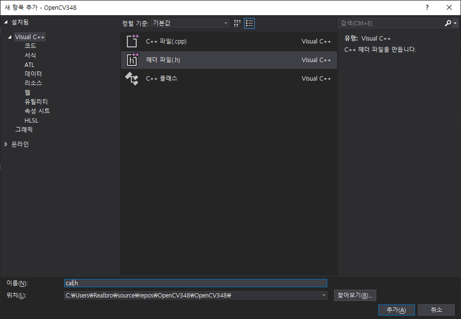Click the 추가(A) button
Viewport: 461px width, 319px height.
click(x=396, y=310)
